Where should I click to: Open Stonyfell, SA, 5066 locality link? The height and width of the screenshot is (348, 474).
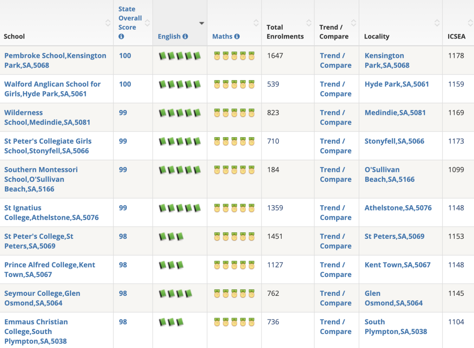coord(395,141)
